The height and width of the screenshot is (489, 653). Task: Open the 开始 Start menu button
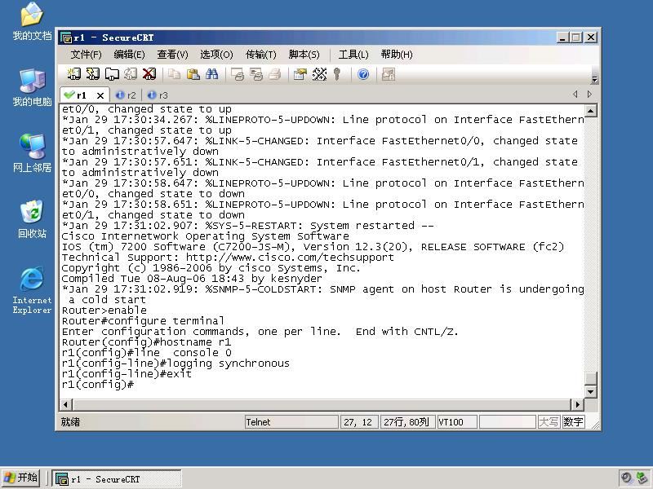coord(21,478)
